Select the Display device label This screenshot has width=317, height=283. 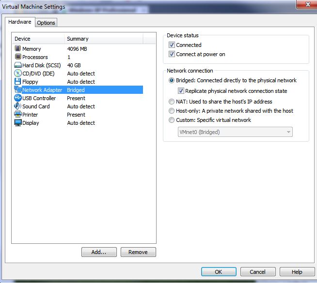tap(31, 123)
